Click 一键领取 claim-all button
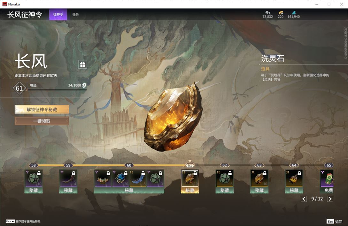The width and height of the screenshot is (348, 226). pos(42,121)
